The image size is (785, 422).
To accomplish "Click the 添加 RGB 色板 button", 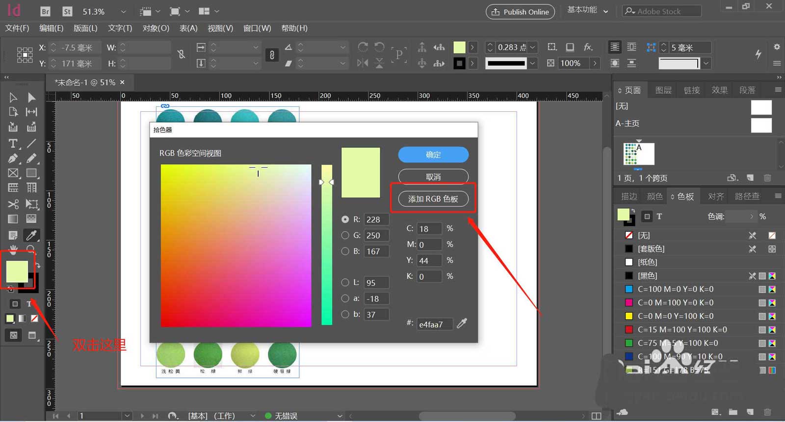I will coord(433,199).
